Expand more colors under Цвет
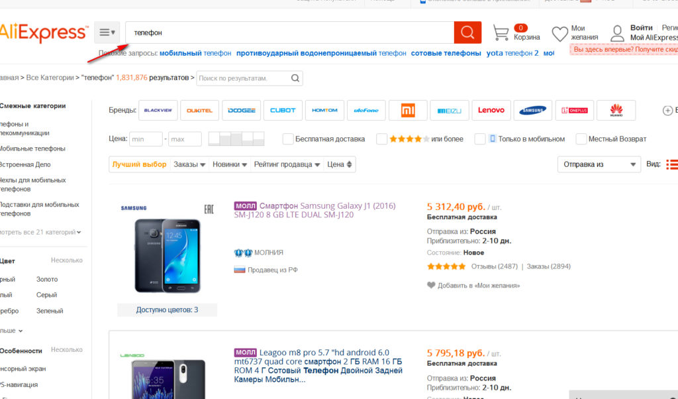The image size is (678, 399). tap(11, 331)
